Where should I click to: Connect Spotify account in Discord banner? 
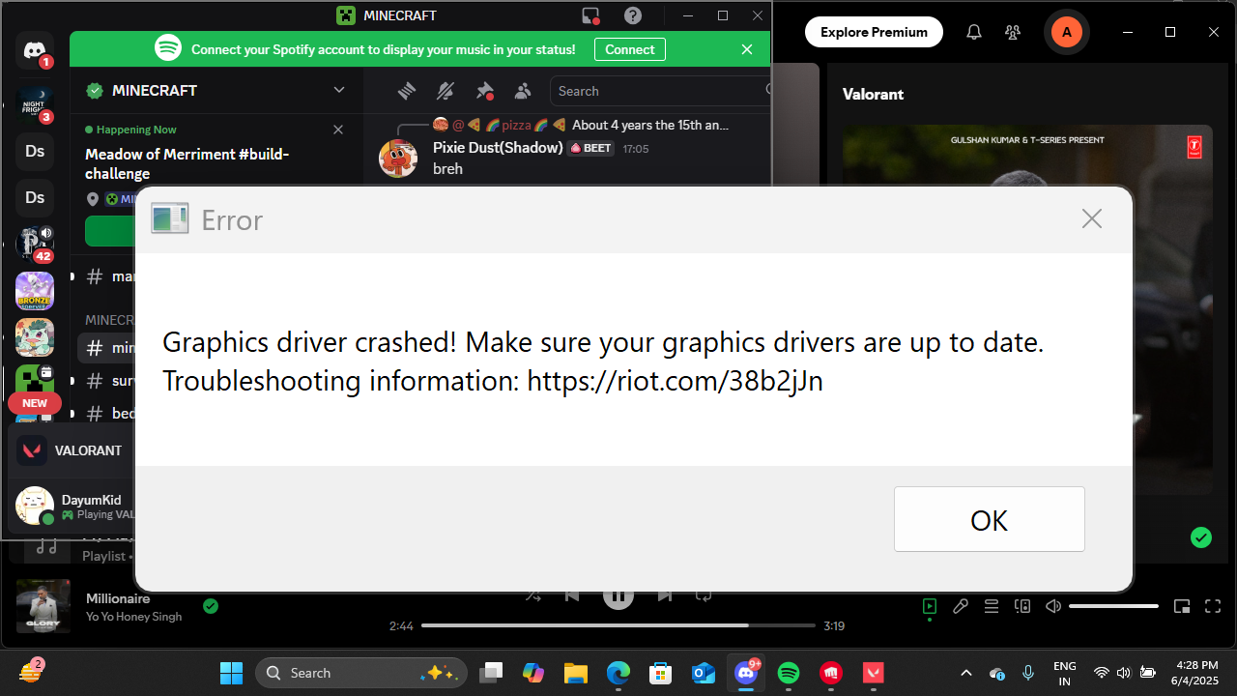630,49
